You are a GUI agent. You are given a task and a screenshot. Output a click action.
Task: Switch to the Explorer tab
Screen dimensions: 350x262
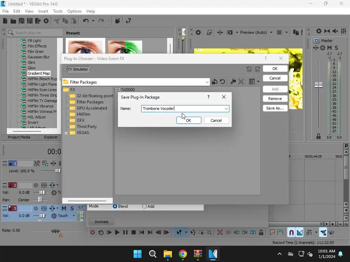pyautogui.click(x=51, y=137)
